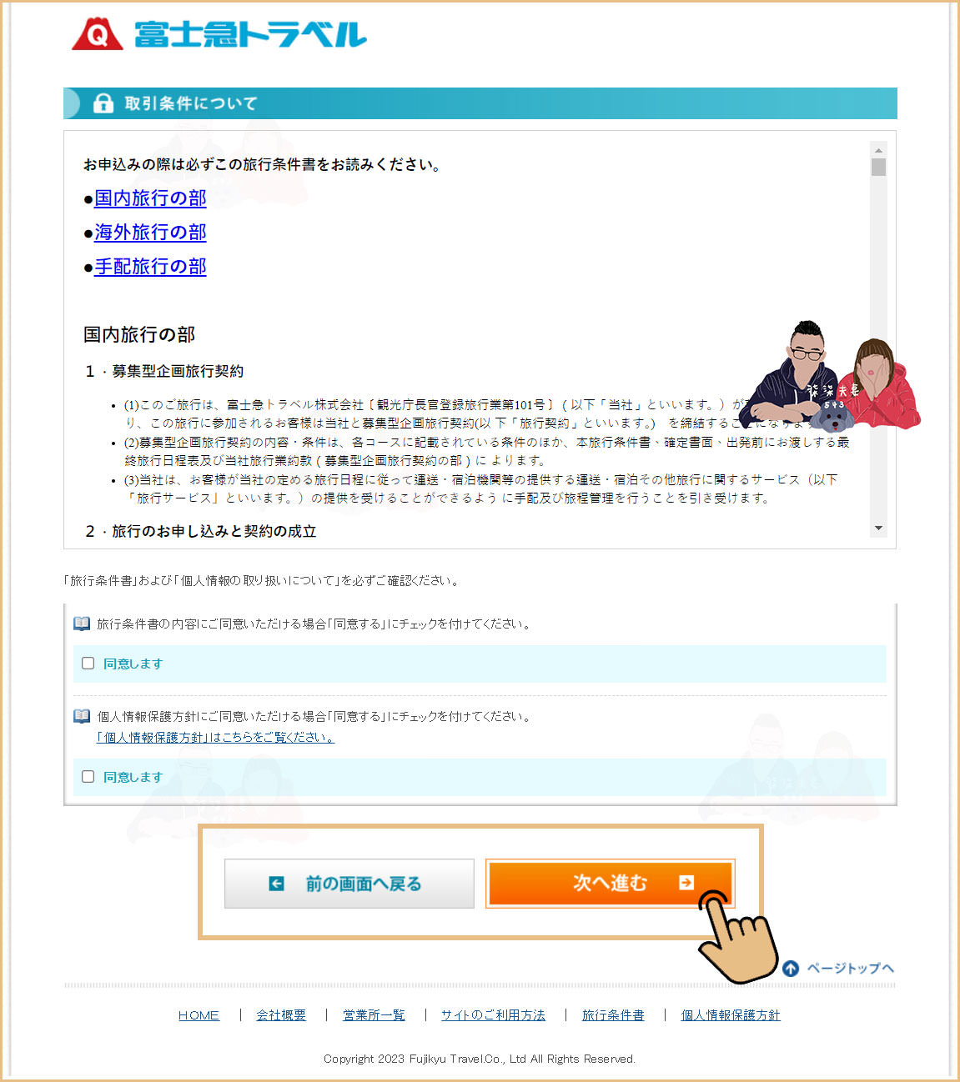Select HOME in the footer menu
The image size is (960, 1082).
point(199,1015)
